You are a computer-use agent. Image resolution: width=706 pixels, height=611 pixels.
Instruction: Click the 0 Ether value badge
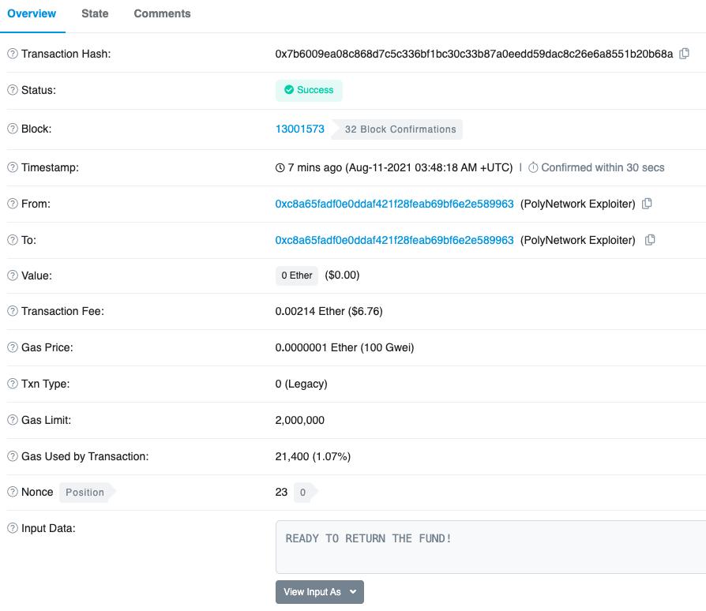click(x=297, y=276)
